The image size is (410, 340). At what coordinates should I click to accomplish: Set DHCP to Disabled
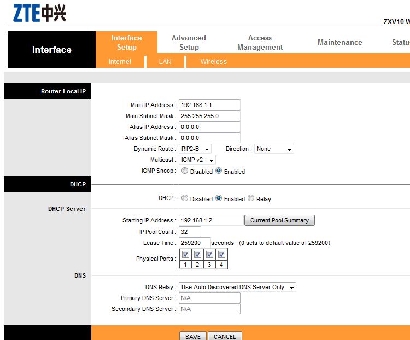[185, 198]
